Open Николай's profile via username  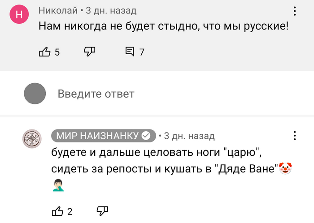[58, 10]
